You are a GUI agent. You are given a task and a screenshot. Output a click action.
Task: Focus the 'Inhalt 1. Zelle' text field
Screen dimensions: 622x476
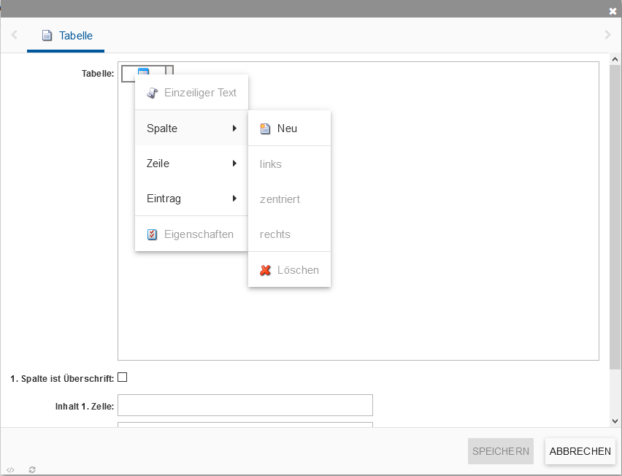245,405
